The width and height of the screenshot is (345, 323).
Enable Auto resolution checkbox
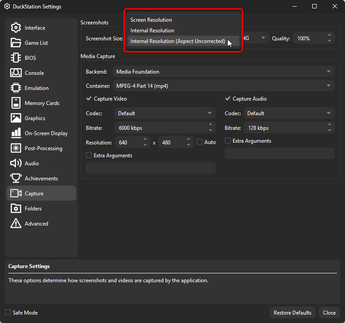point(199,142)
